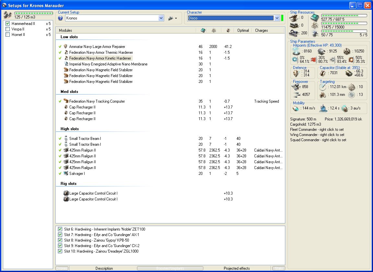Click the CPU usage bar above 527.75 / 687.5

point(344,16)
